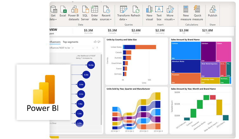Click the $2.6M France card
The height and width of the screenshot is (139, 239).
(136, 31)
